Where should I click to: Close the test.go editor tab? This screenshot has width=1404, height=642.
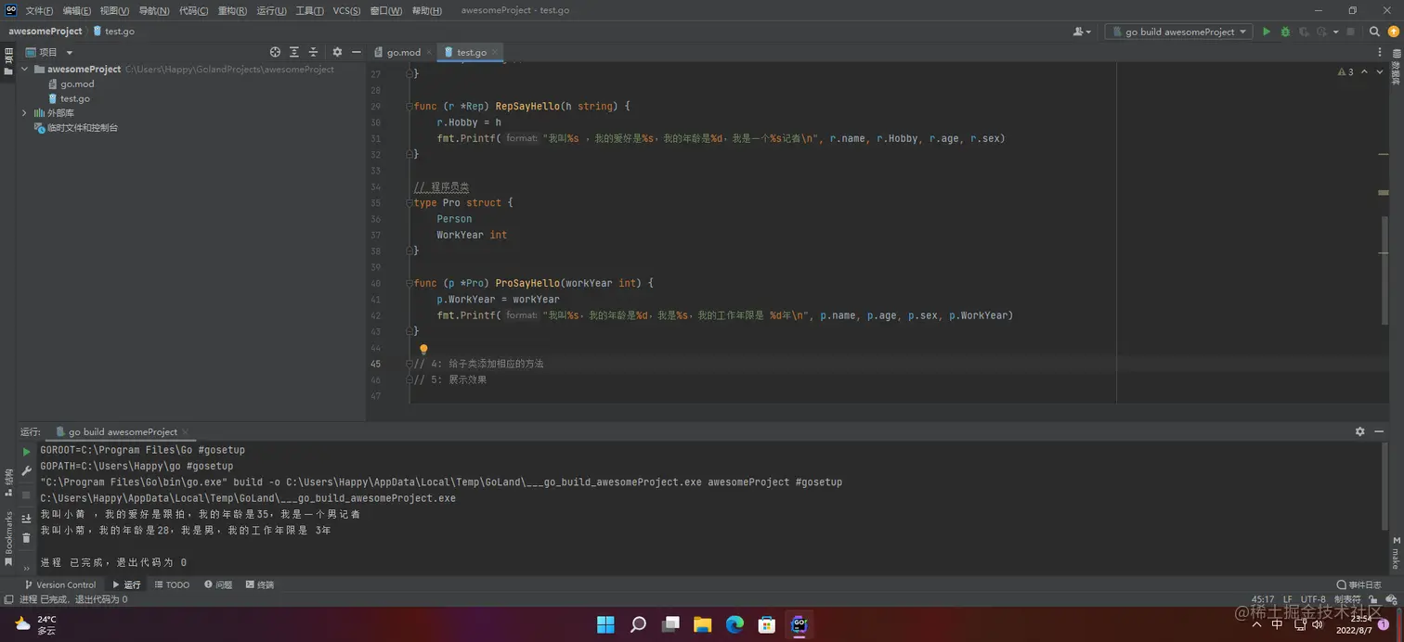[495, 52]
